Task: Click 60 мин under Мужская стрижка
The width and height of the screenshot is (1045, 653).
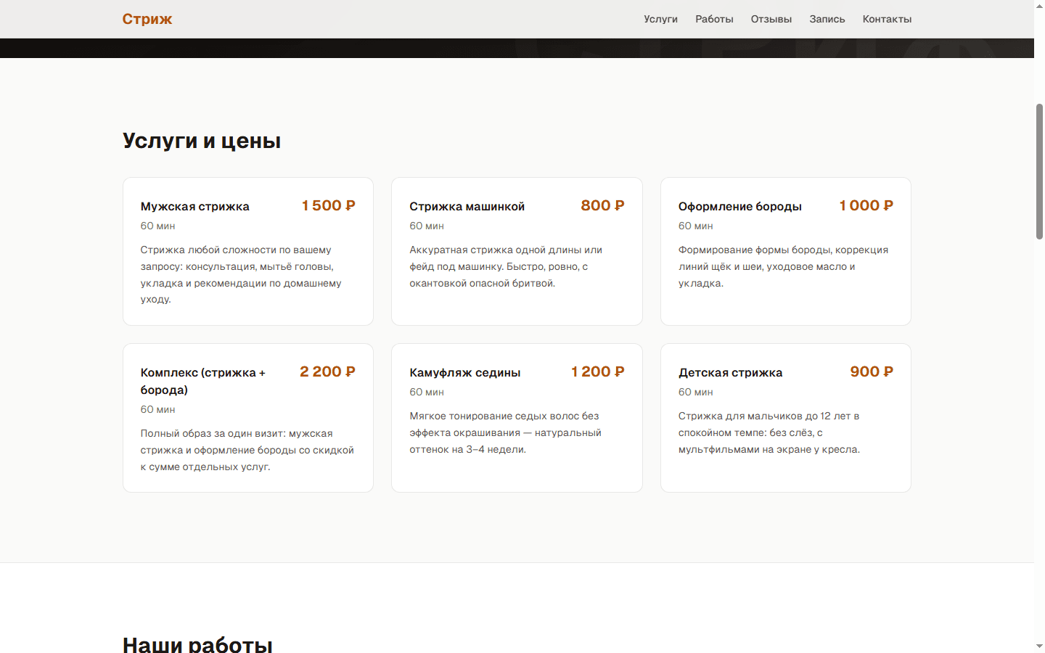Action: [158, 226]
